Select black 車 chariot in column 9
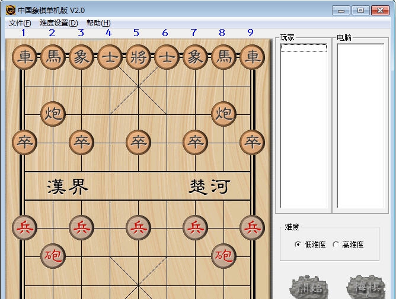 click(253, 57)
